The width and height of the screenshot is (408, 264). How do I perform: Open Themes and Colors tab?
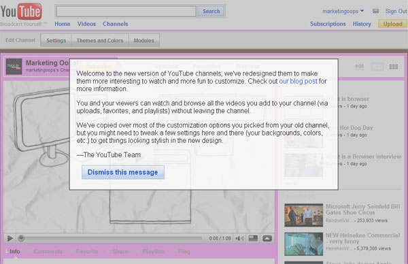100,40
